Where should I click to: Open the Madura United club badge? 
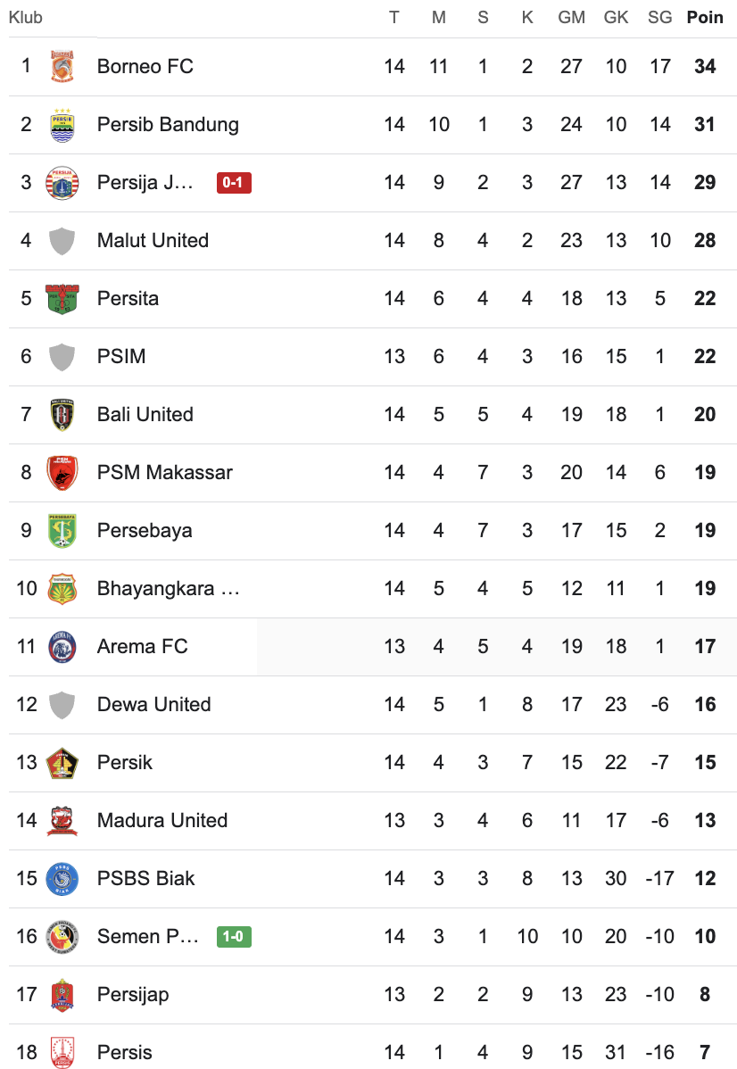62,821
